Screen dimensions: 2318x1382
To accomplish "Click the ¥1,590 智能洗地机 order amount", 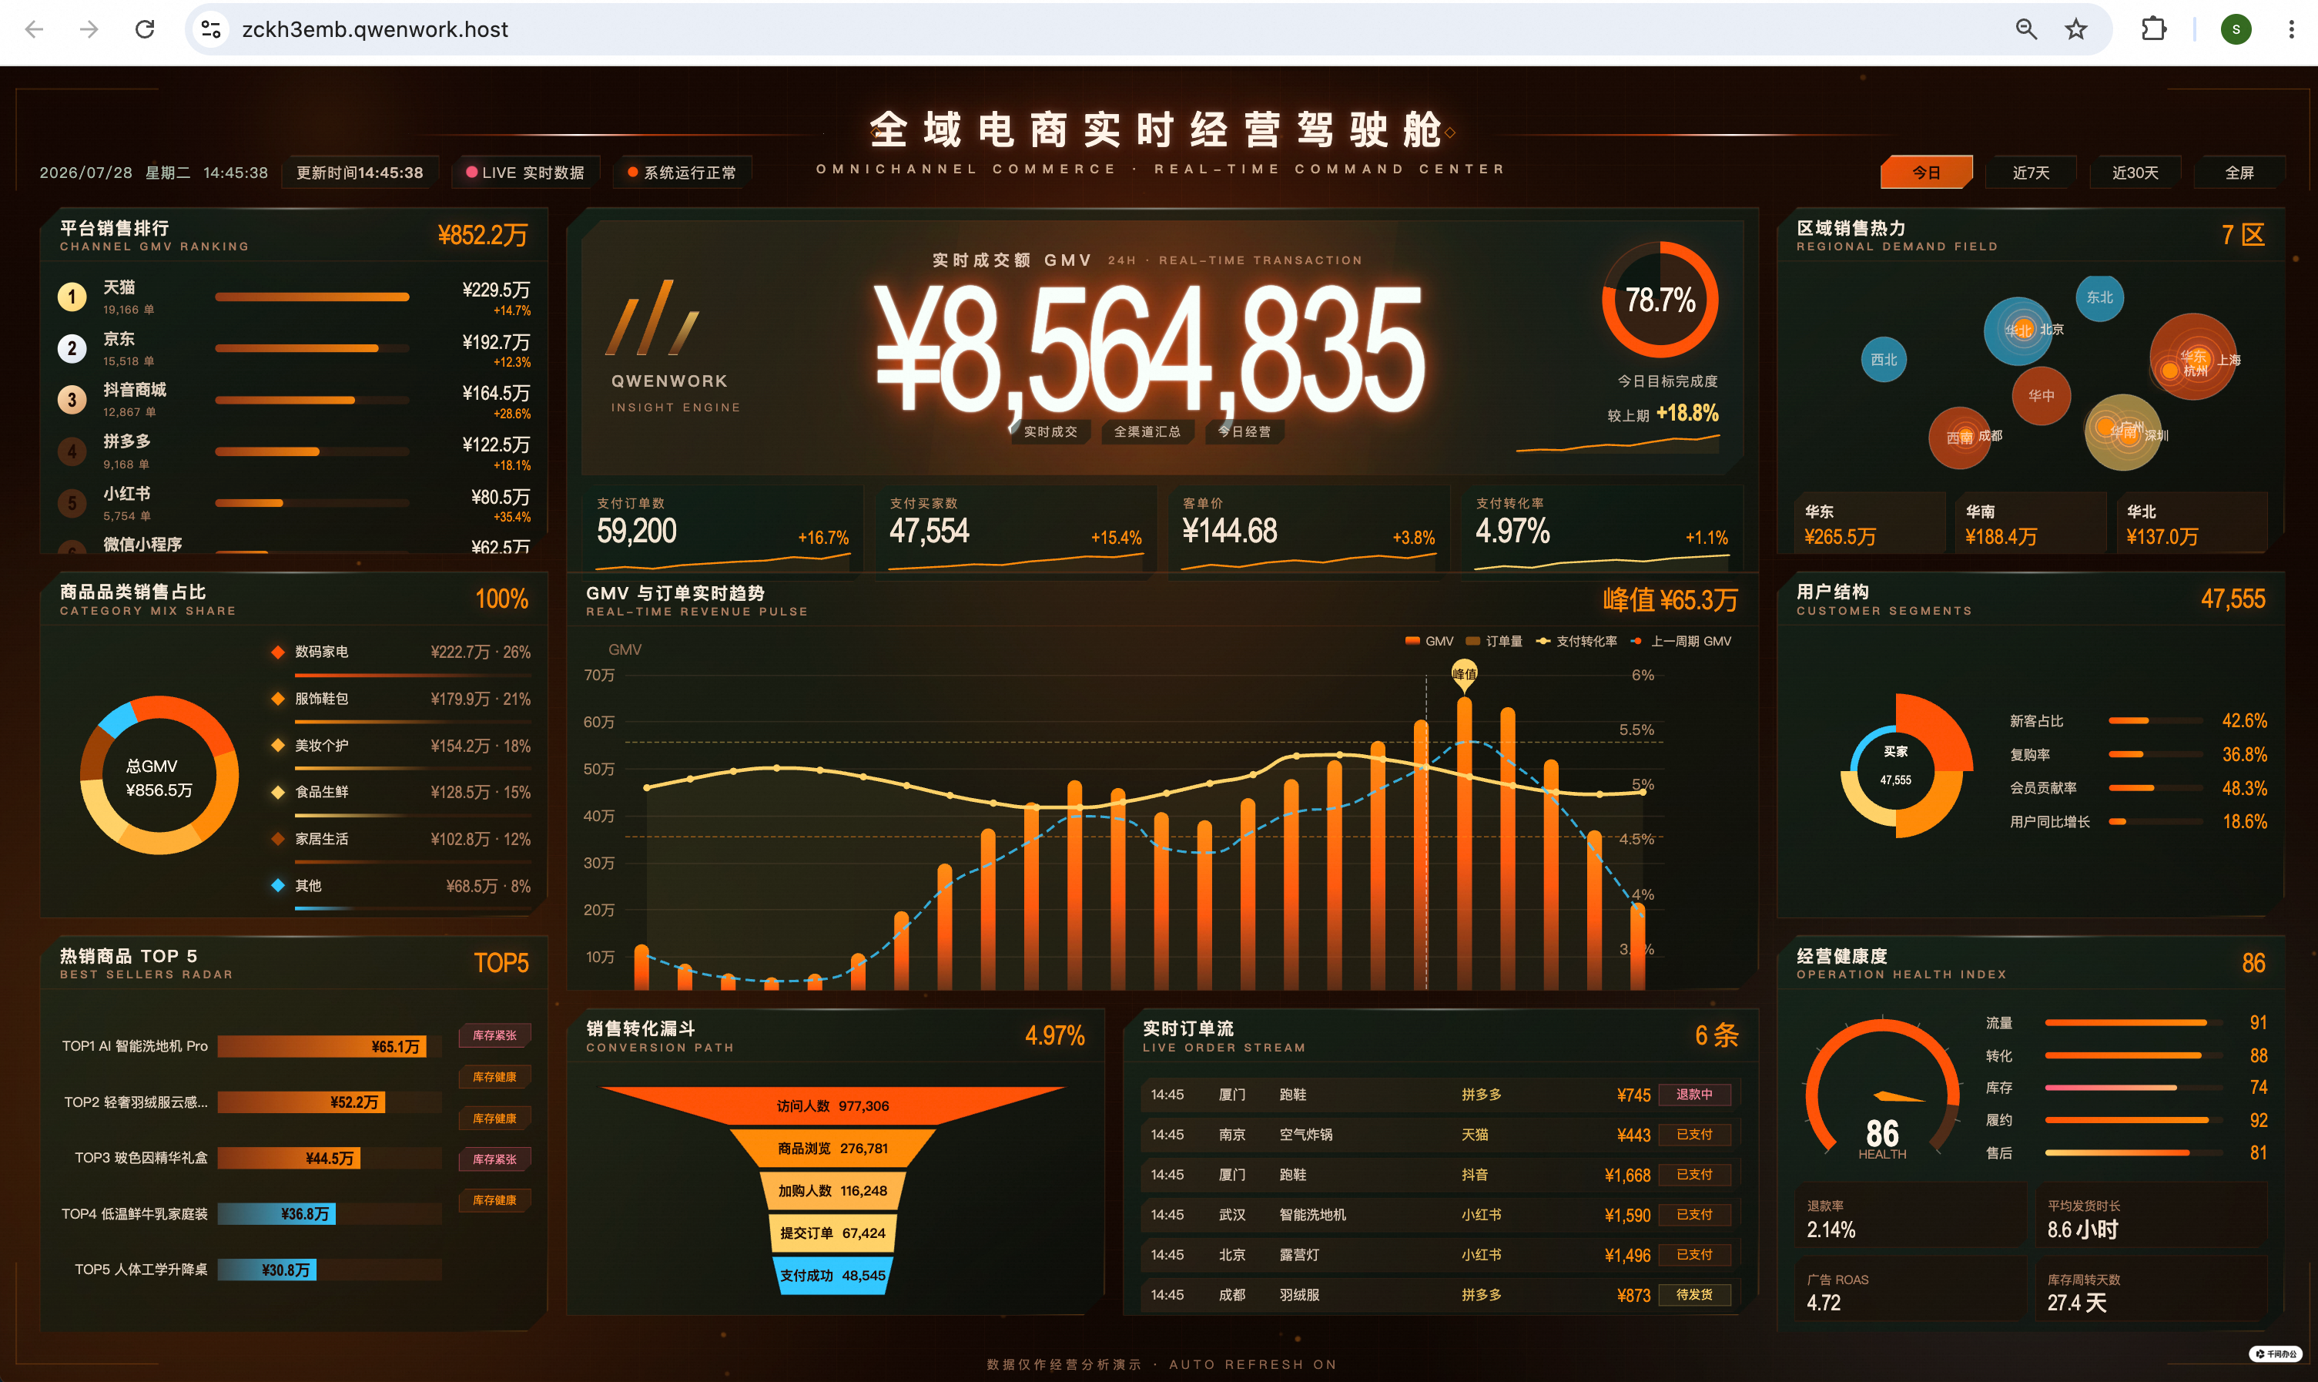I will [1627, 1216].
